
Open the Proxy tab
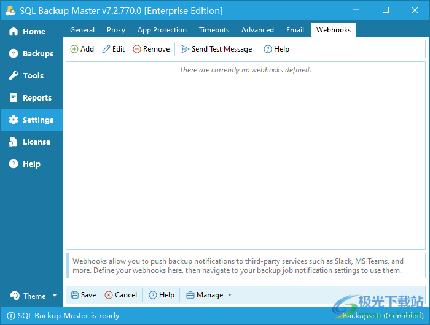[x=116, y=30]
